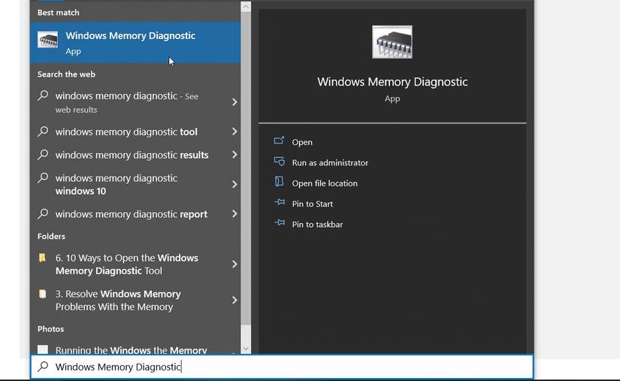Open the 'Running the Windows the Memory' photo result
Screen dimensions: 620x381
[x=131, y=350]
